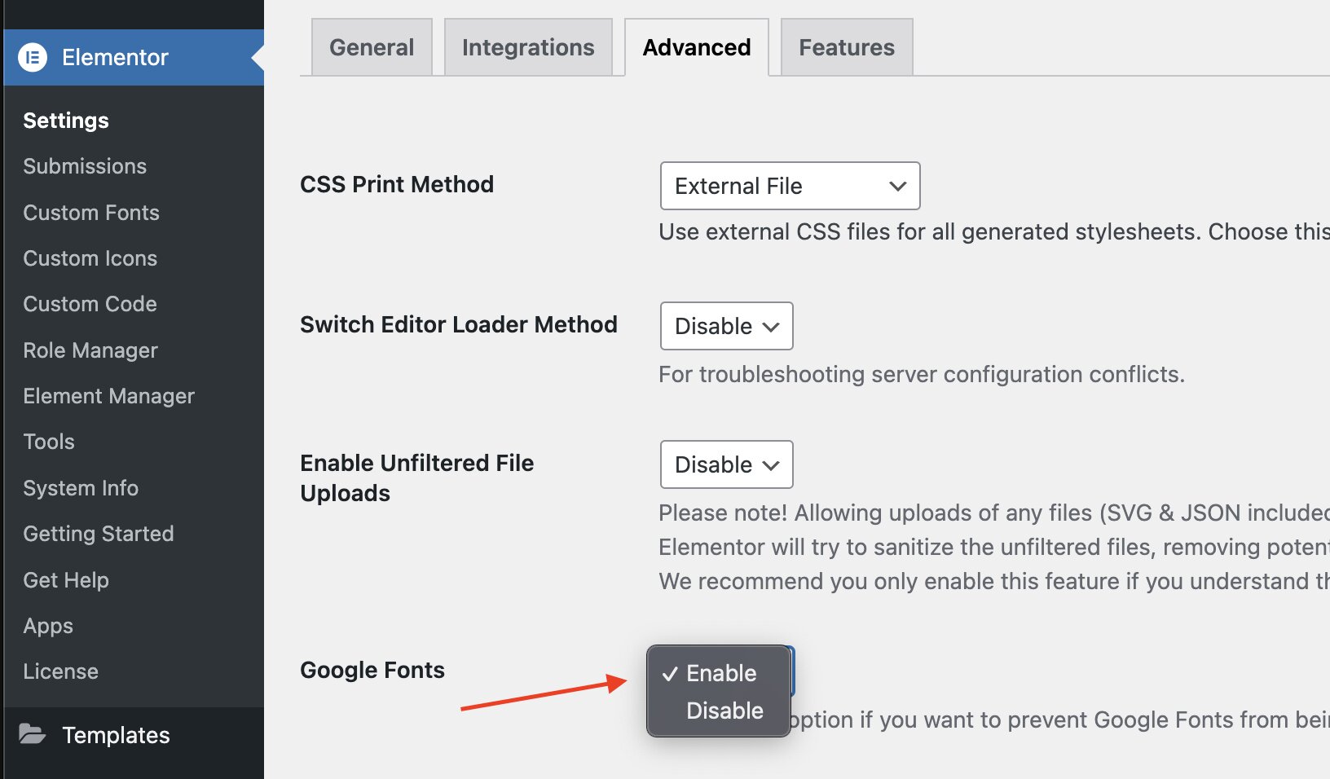Expand the Enable Unfiltered File Uploads dropdown
This screenshot has height=779, width=1330.
tap(724, 464)
